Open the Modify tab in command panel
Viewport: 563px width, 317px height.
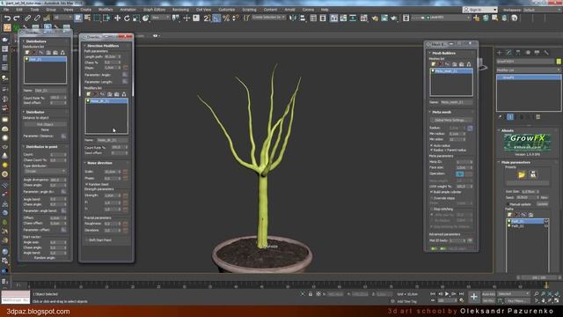[x=508, y=53]
